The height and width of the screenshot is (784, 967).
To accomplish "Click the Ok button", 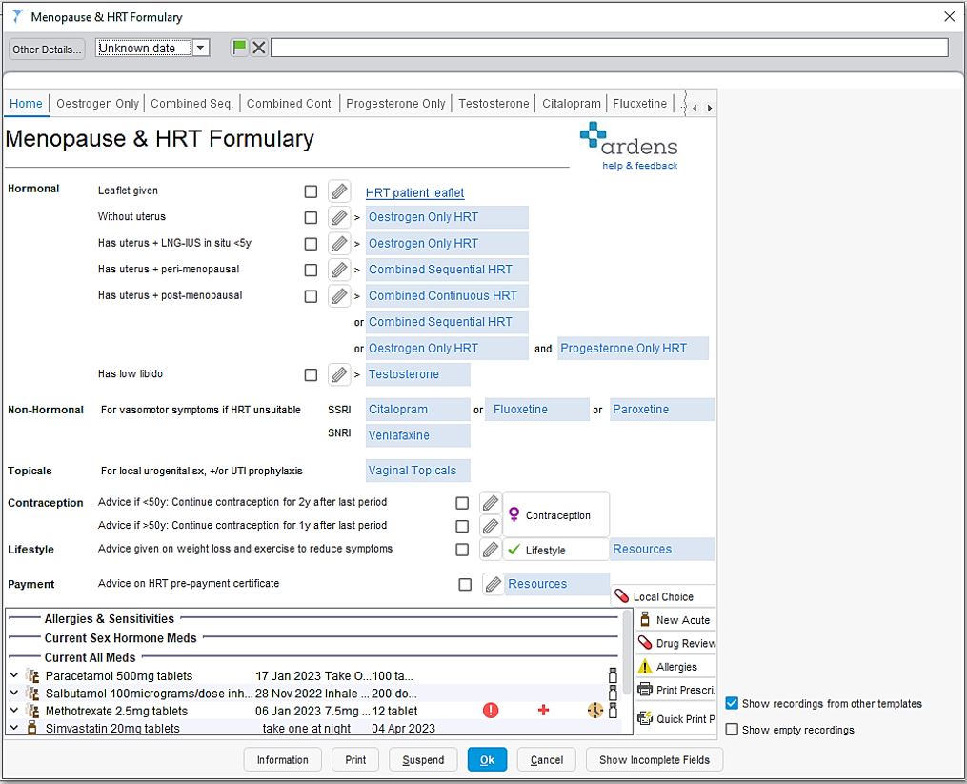I will click(487, 760).
